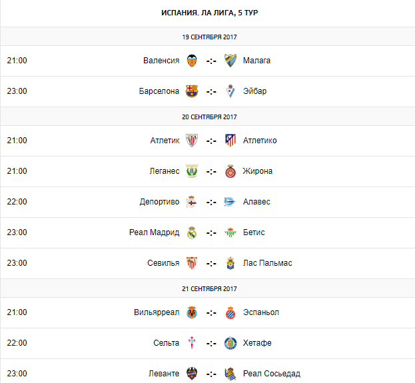Click the Лас Пальмас team name
The height and width of the screenshot is (383, 415).
[x=267, y=263]
